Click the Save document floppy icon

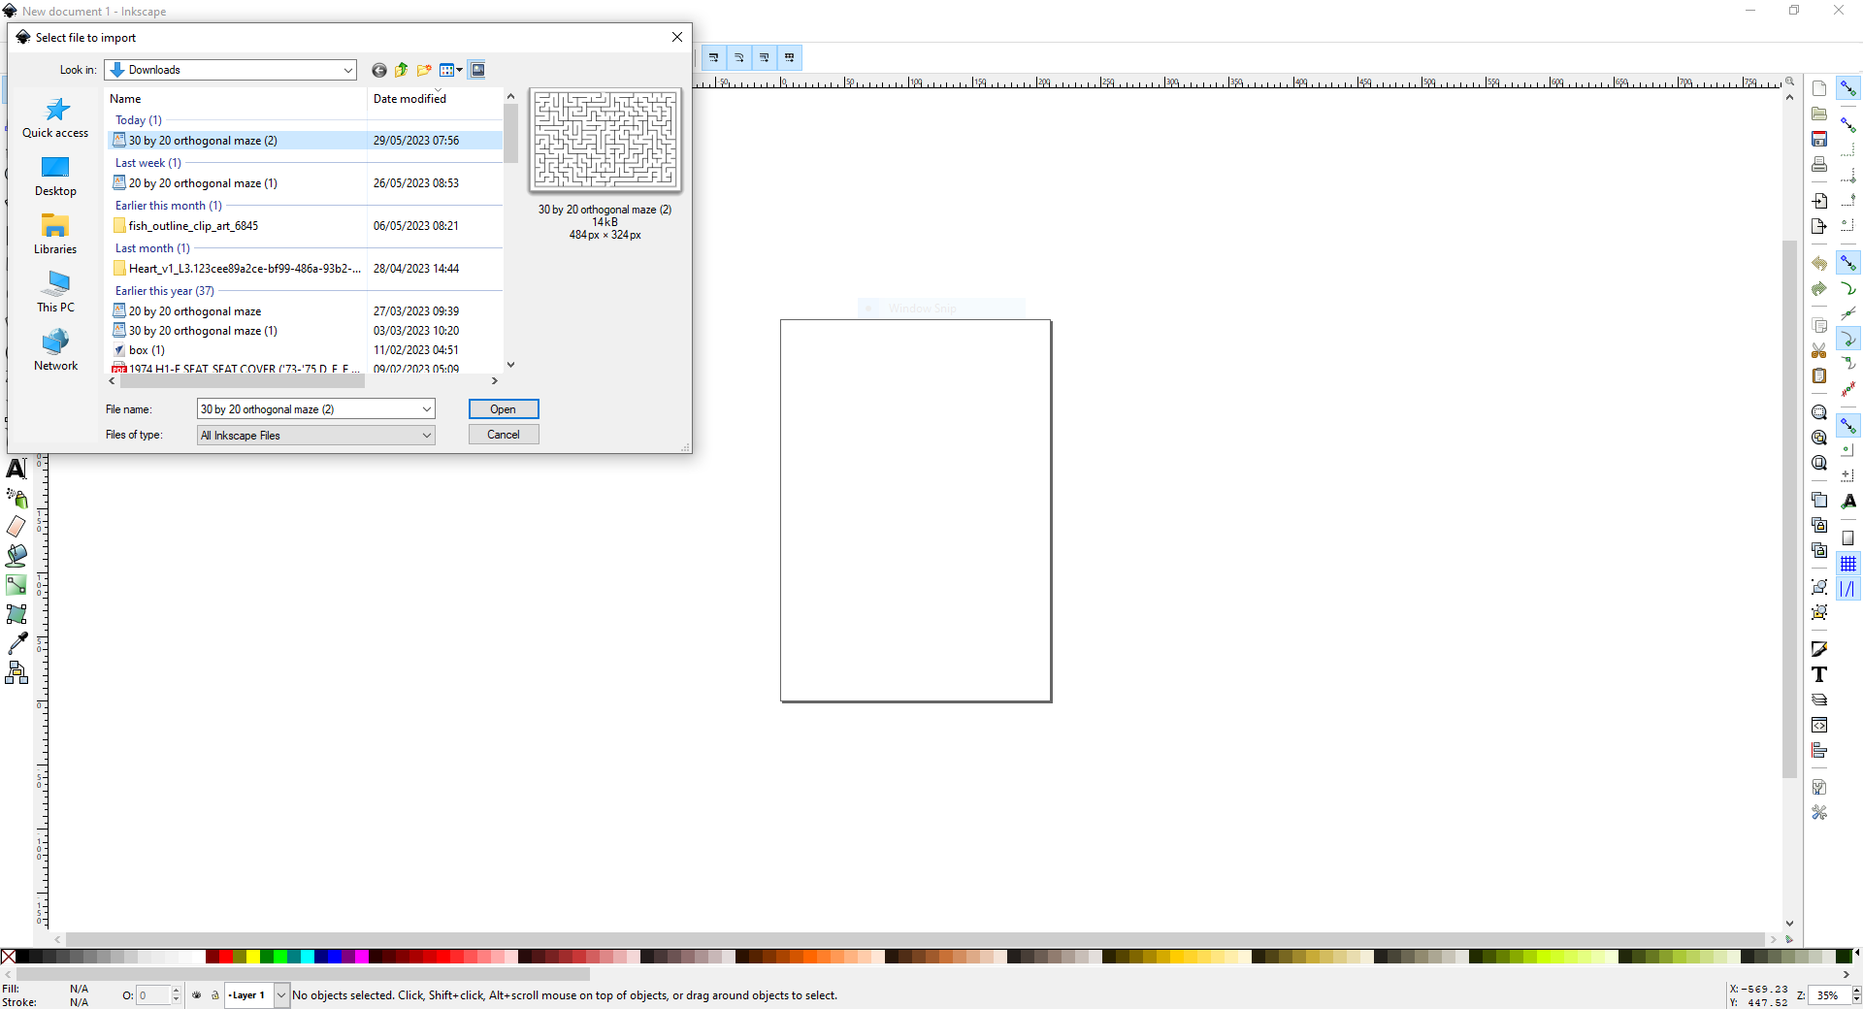[x=1819, y=139]
